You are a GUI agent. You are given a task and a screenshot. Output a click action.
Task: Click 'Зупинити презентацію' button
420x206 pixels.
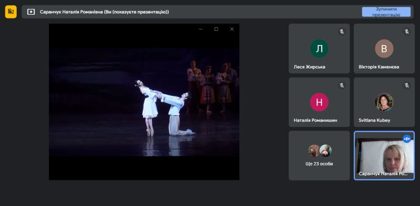pos(386,12)
